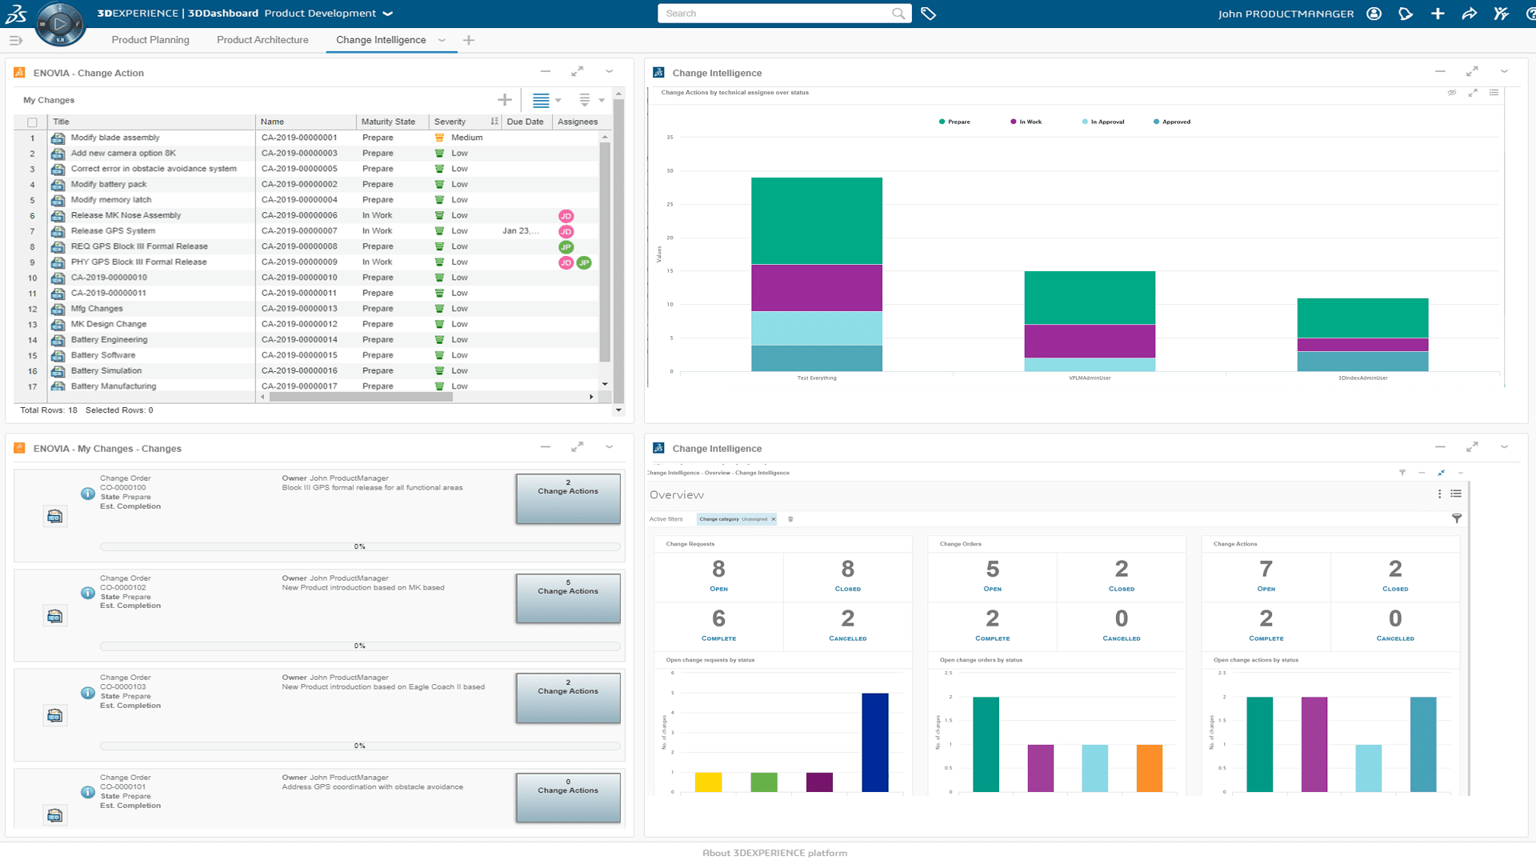The image size is (1536, 864).
Task: Switch to Product Architecture tab
Action: 262,40
